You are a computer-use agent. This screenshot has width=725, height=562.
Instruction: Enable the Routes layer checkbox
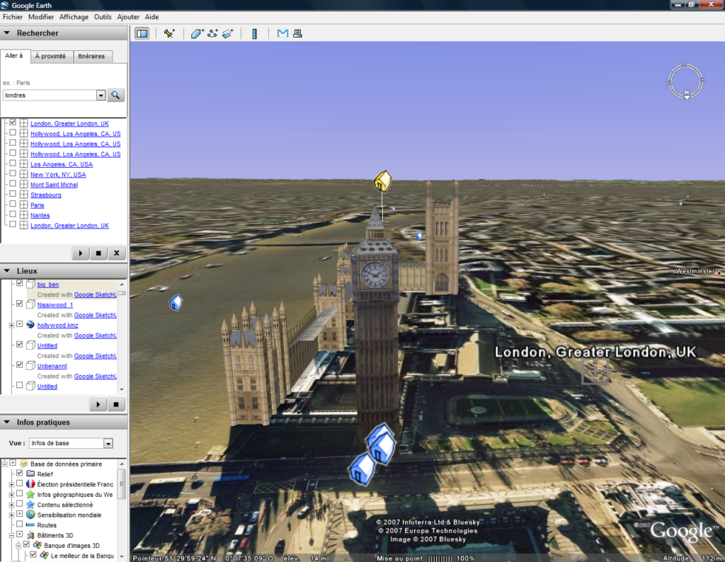[x=19, y=524]
